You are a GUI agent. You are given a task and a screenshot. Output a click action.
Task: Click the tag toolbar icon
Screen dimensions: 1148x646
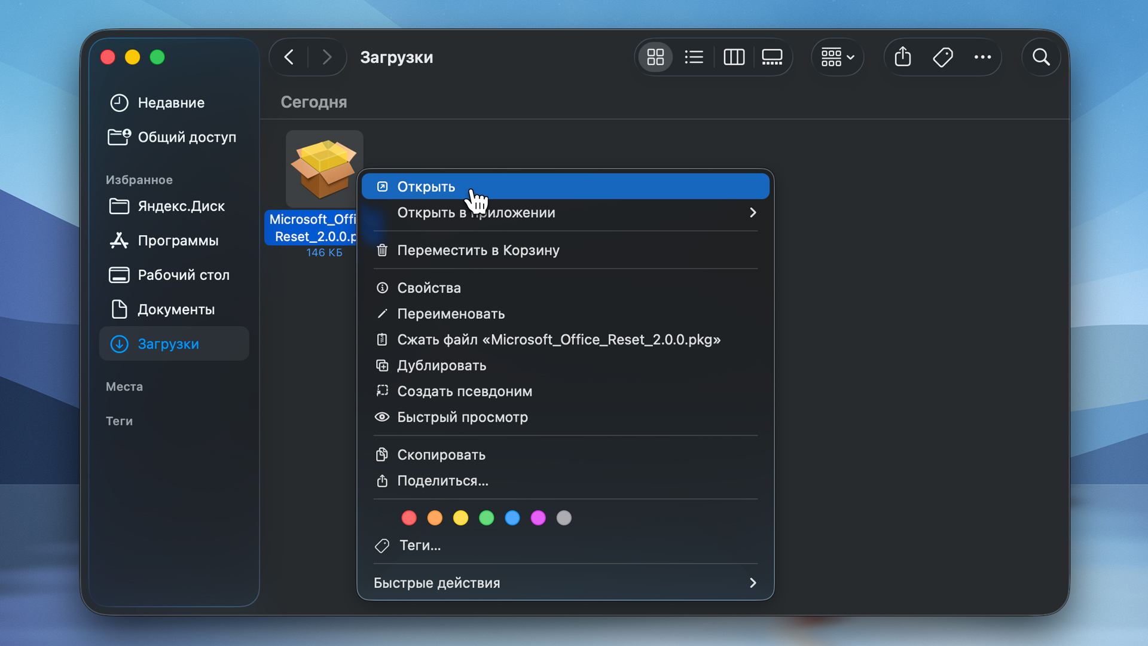point(943,57)
